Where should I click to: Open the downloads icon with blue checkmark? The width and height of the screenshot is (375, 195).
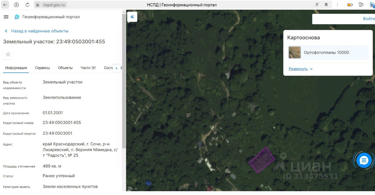(372, 5)
